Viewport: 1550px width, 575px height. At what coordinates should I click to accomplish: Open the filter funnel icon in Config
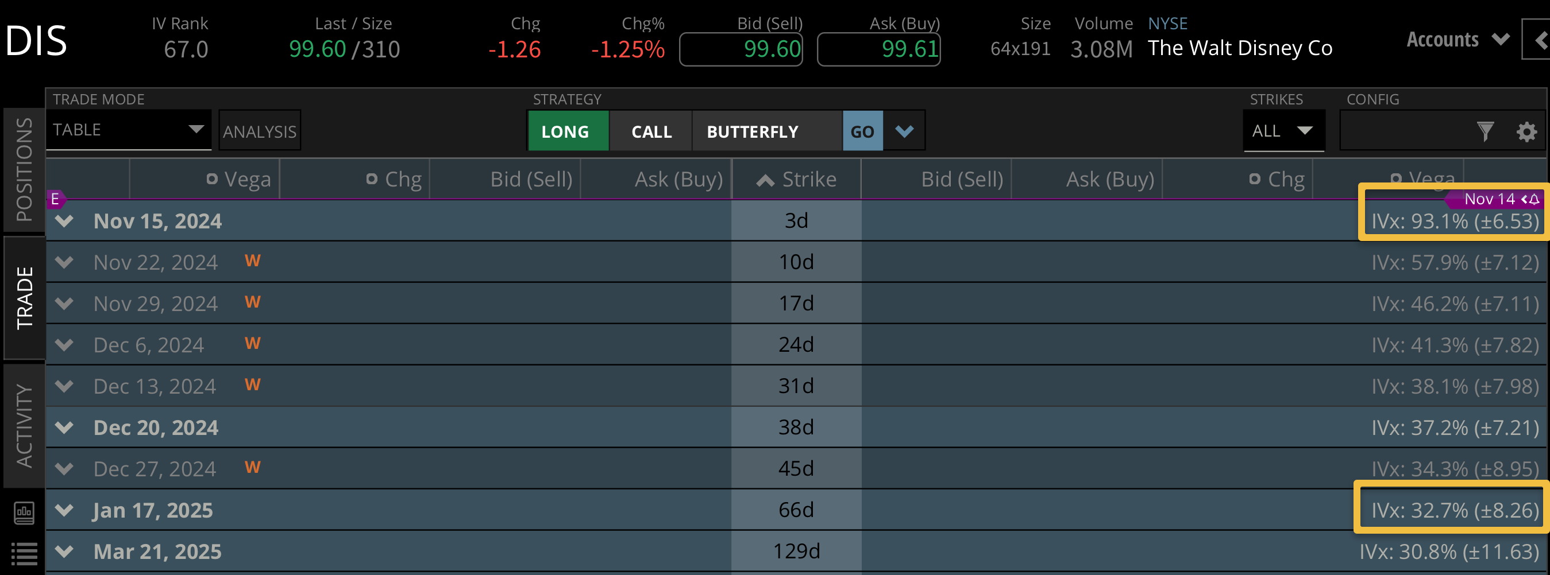click(1485, 131)
